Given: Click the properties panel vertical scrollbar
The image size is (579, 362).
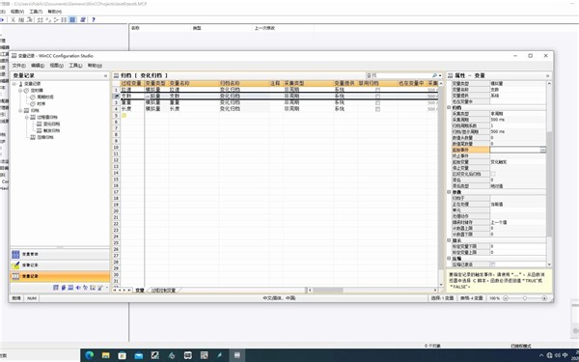Looking at the screenshot, I should [549, 174].
